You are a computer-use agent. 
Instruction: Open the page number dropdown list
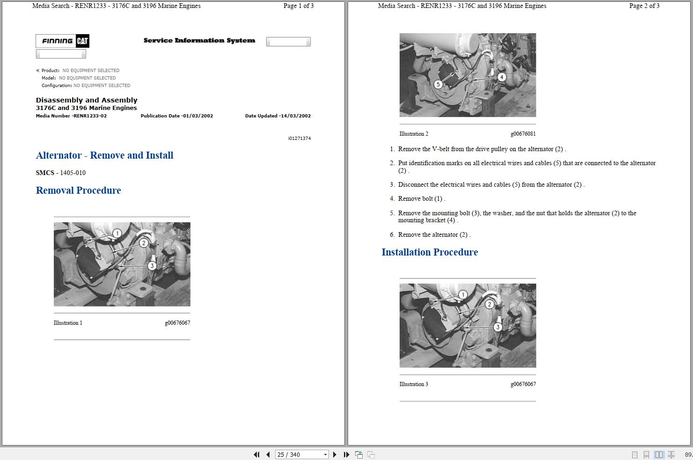(x=325, y=454)
